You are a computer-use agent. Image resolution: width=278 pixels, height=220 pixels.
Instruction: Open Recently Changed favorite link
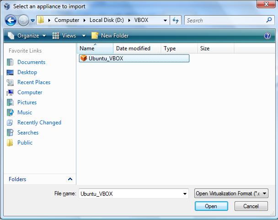click(39, 123)
